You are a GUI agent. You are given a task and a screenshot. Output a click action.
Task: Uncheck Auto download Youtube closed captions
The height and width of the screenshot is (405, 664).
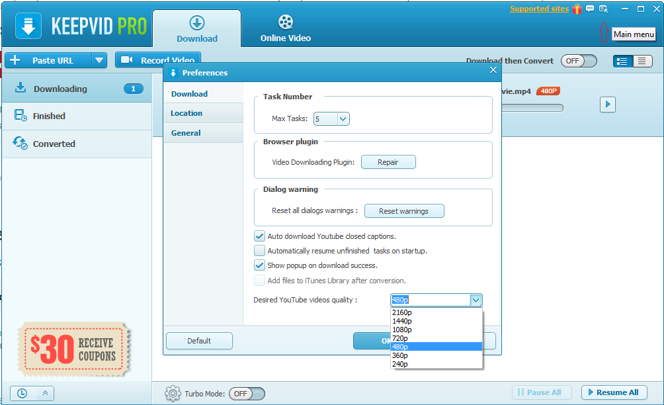click(259, 236)
